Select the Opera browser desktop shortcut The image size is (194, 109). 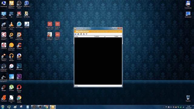[19, 89]
